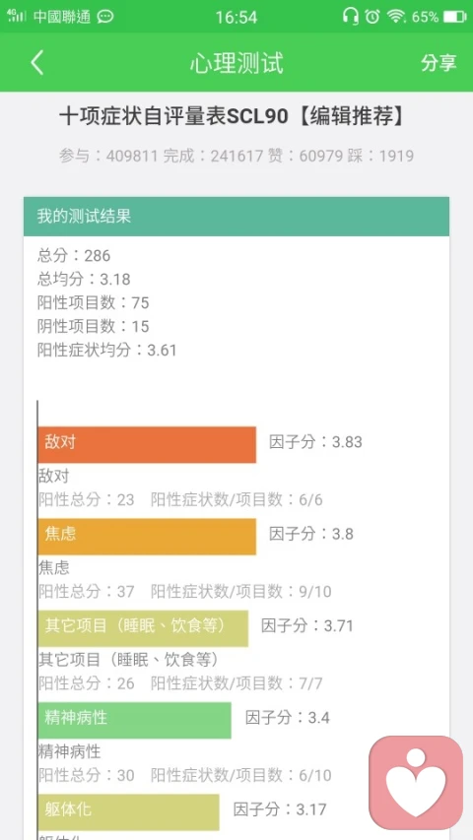Click the 分享 share button

439,63
